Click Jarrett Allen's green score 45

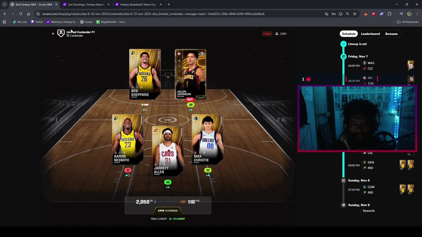[168, 182]
